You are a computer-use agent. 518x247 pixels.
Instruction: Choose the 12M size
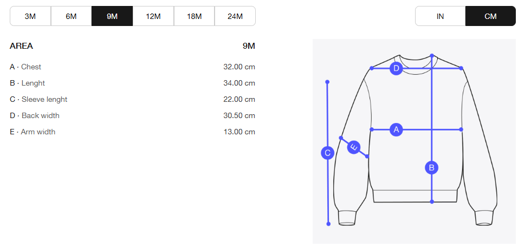[x=153, y=16]
